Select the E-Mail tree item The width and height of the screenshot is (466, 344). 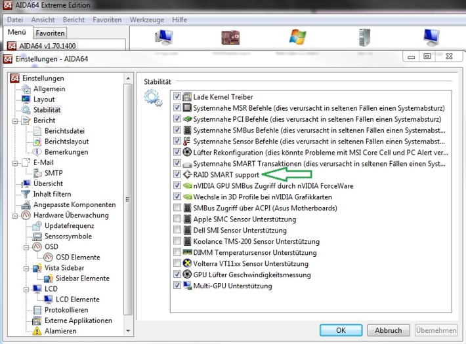point(43,162)
